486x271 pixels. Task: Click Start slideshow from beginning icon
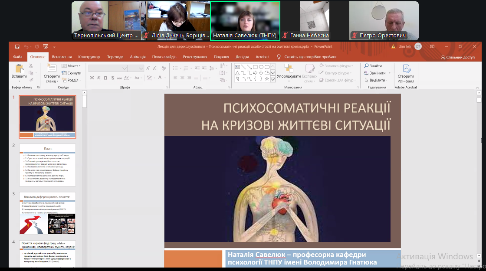pos(45,46)
